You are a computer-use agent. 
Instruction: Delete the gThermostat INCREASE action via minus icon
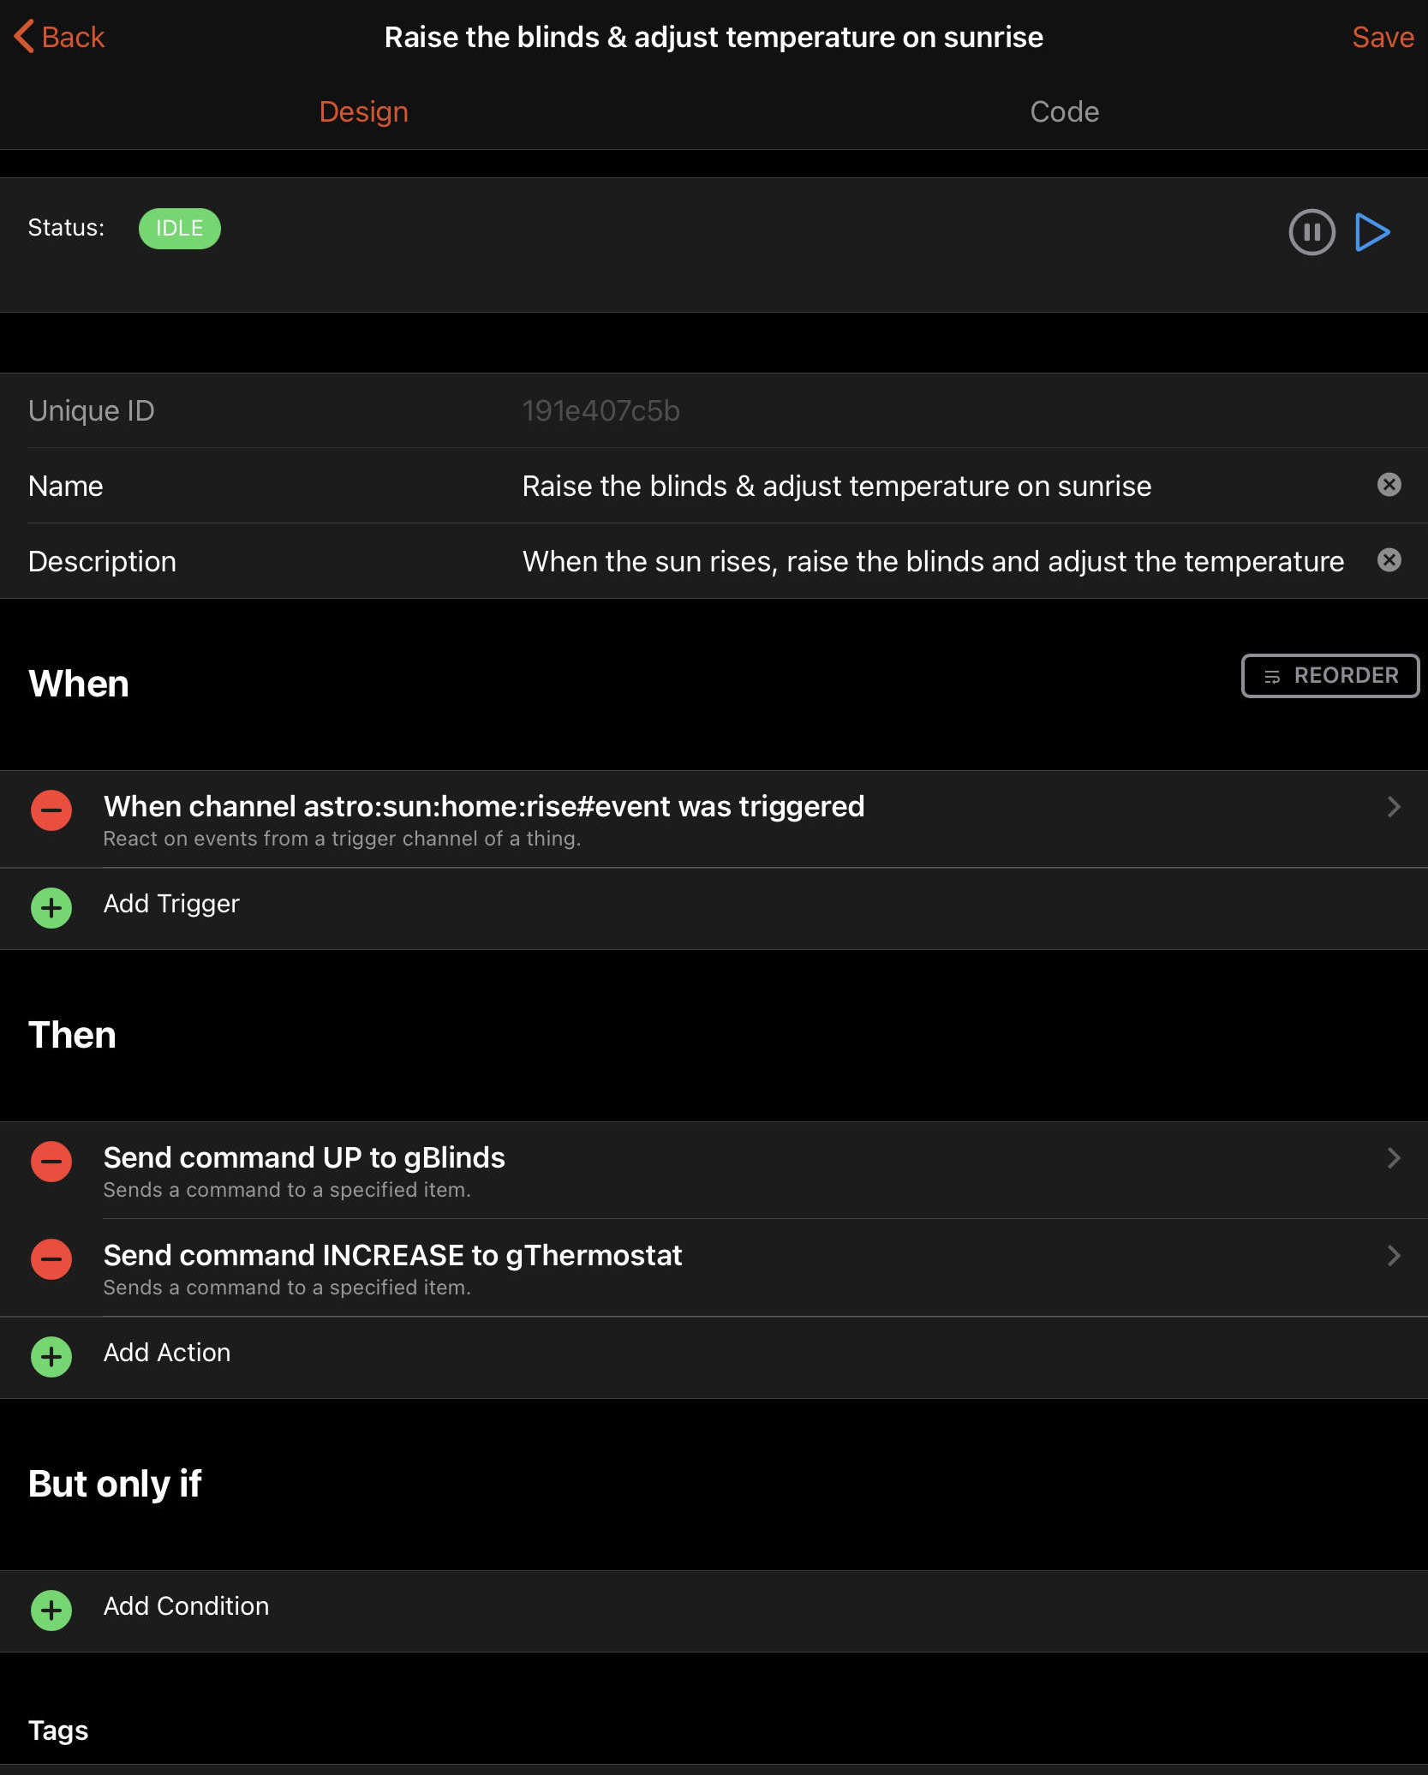(x=51, y=1259)
